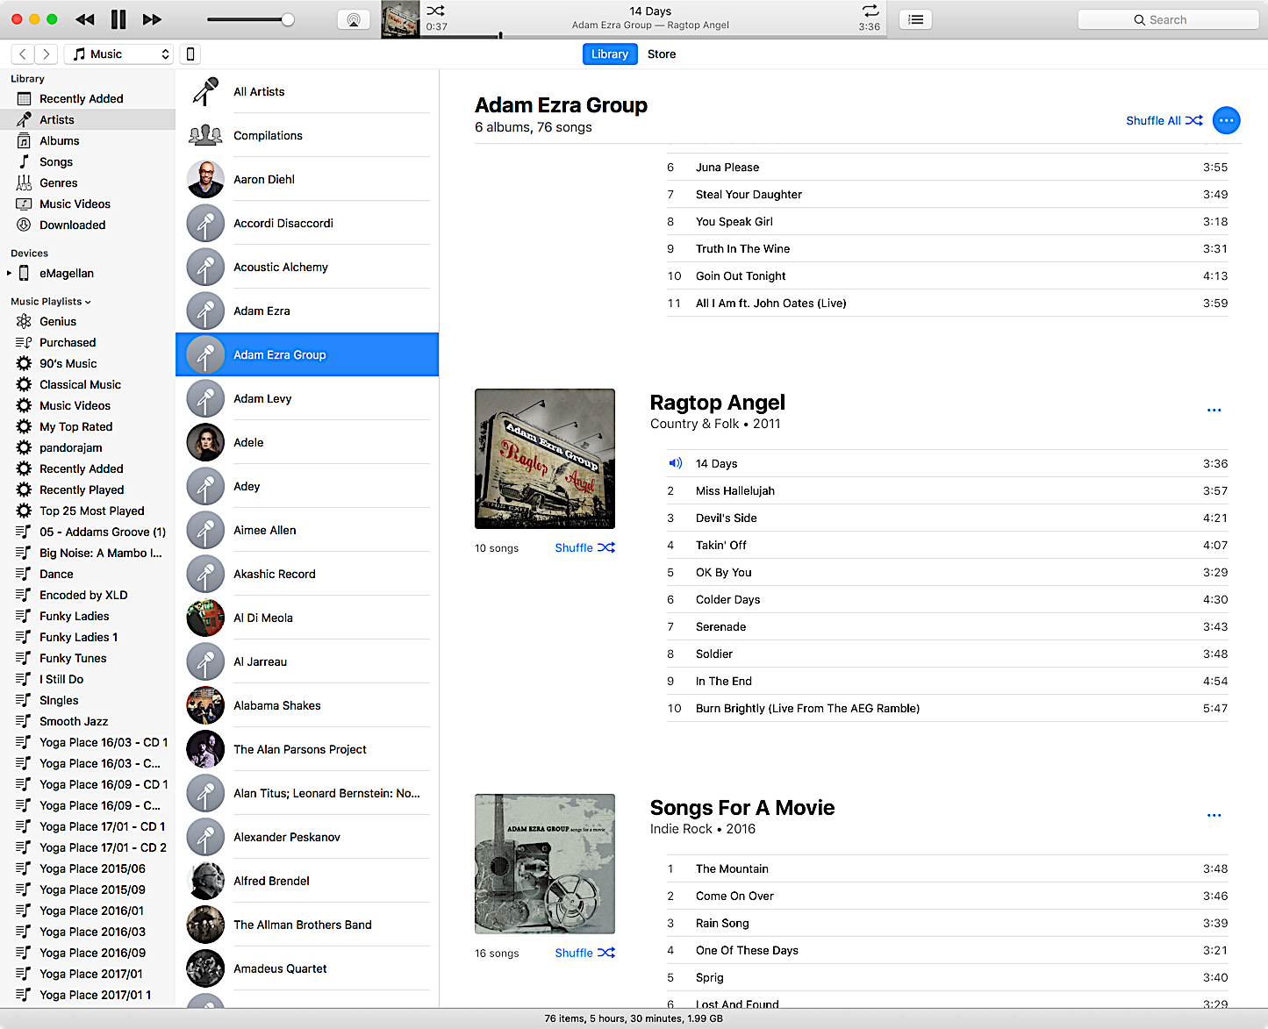Select the song Come On Over

(948, 897)
